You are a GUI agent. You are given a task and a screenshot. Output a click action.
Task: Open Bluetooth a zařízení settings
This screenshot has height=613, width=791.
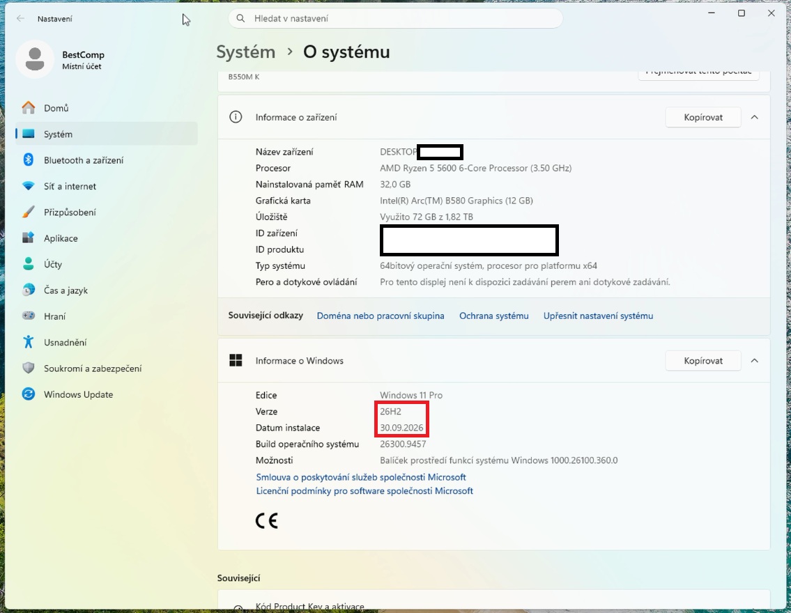click(x=107, y=160)
